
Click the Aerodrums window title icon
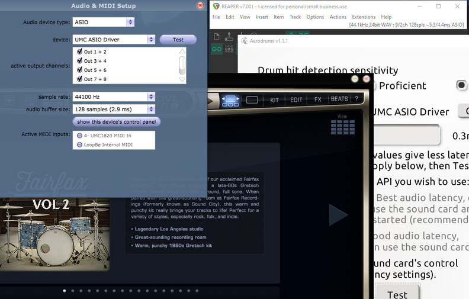(245, 41)
